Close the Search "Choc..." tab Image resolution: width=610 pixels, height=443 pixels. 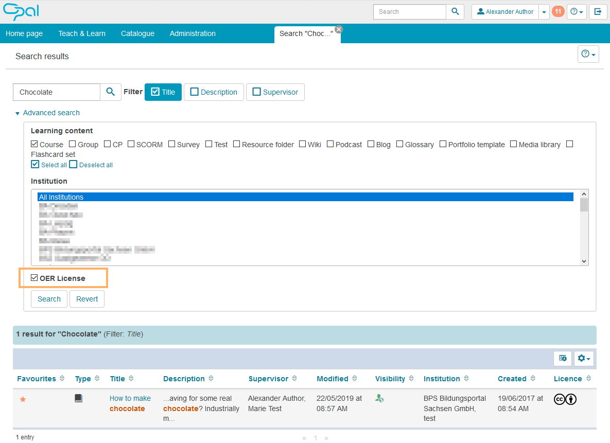[338, 29]
